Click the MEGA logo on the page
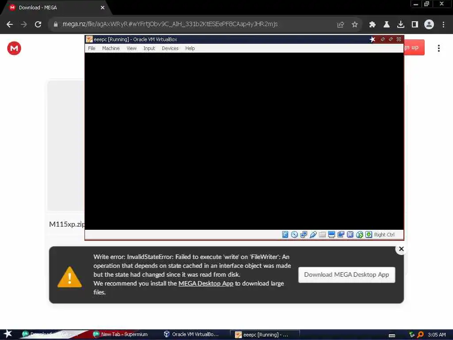Image resolution: width=453 pixels, height=340 pixels. coord(14,48)
